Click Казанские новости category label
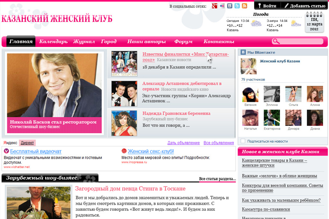This screenshot has height=219, width=329. [x=174, y=60]
